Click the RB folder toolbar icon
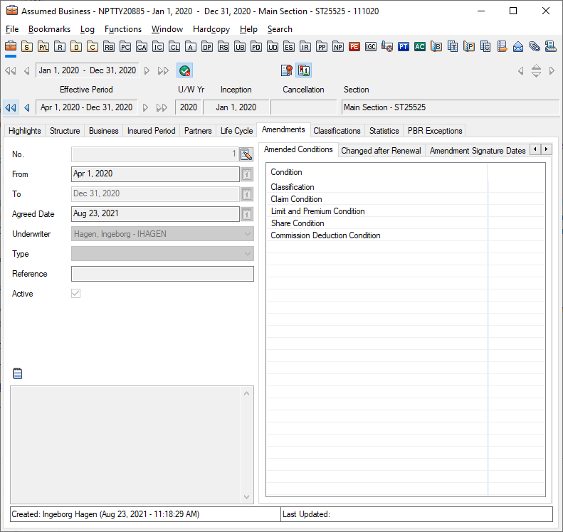 pos(108,47)
